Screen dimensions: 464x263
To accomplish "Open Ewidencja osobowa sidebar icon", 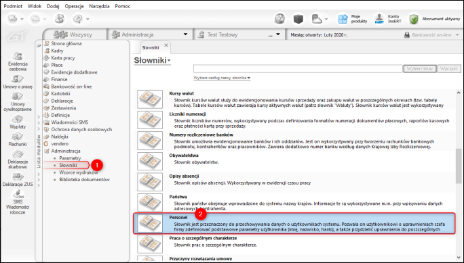I will [18, 56].
